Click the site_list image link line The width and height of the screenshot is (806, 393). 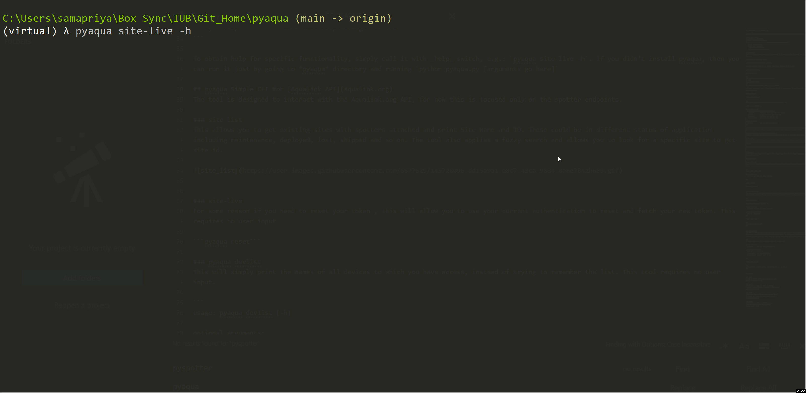tap(408, 171)
